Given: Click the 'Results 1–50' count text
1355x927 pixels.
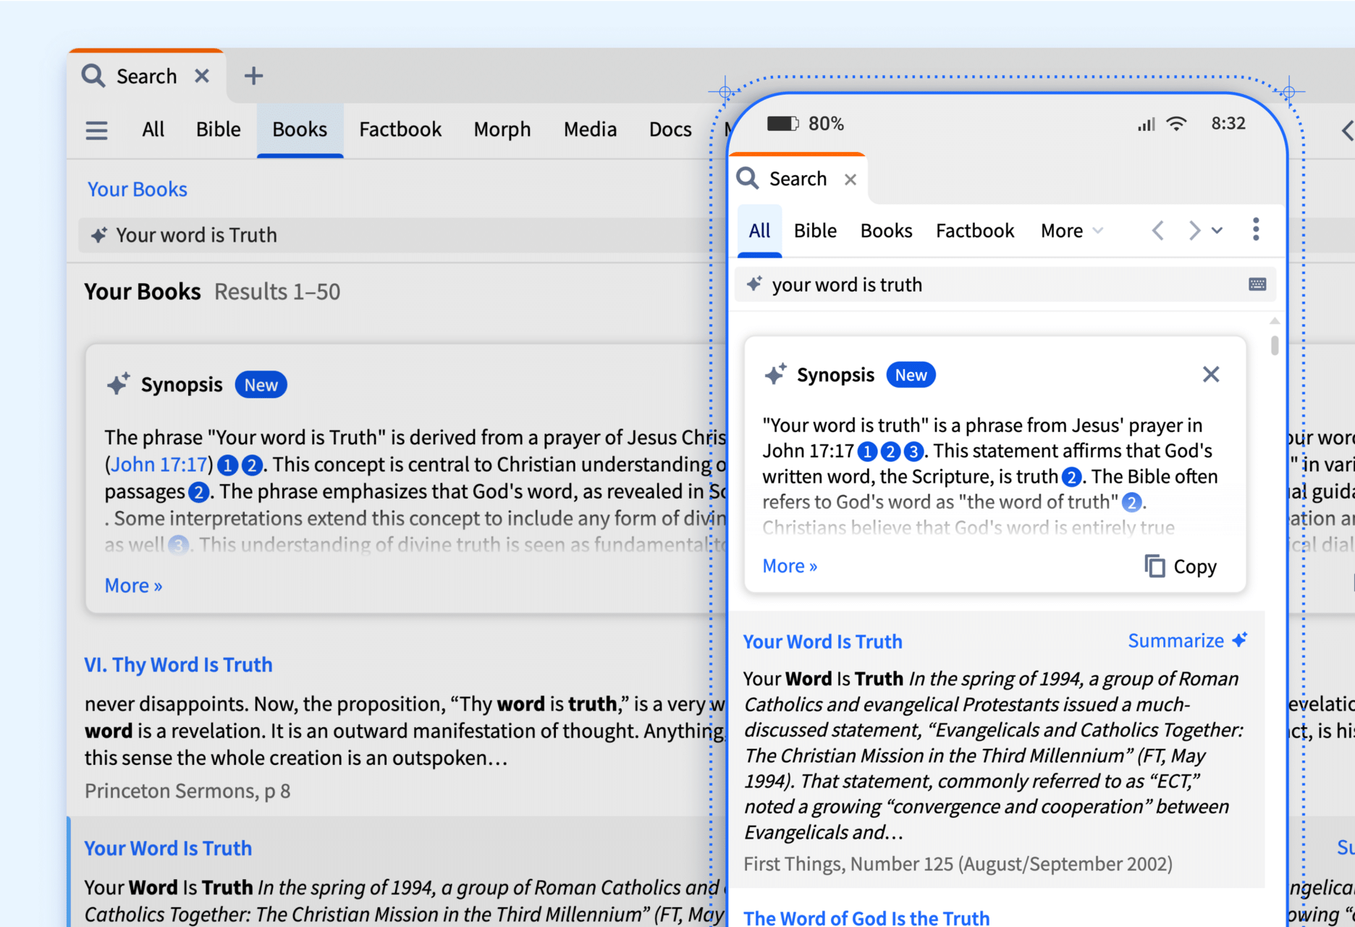Looking at the screenshot, I should click(x=277, y=292).
